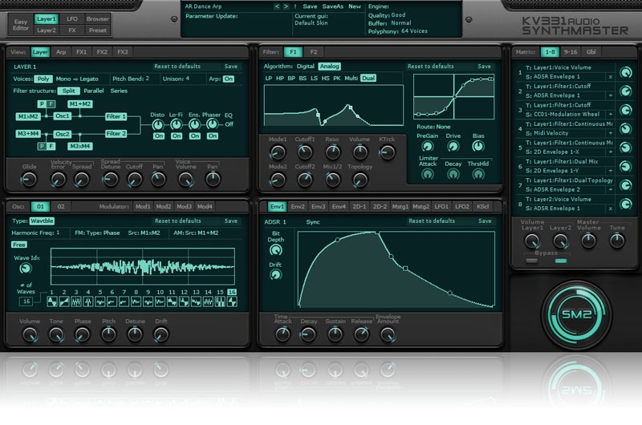Click the SaveAs preset button
Image resolution: width=642 pixels, height=425 pixels.
[332, 6]
